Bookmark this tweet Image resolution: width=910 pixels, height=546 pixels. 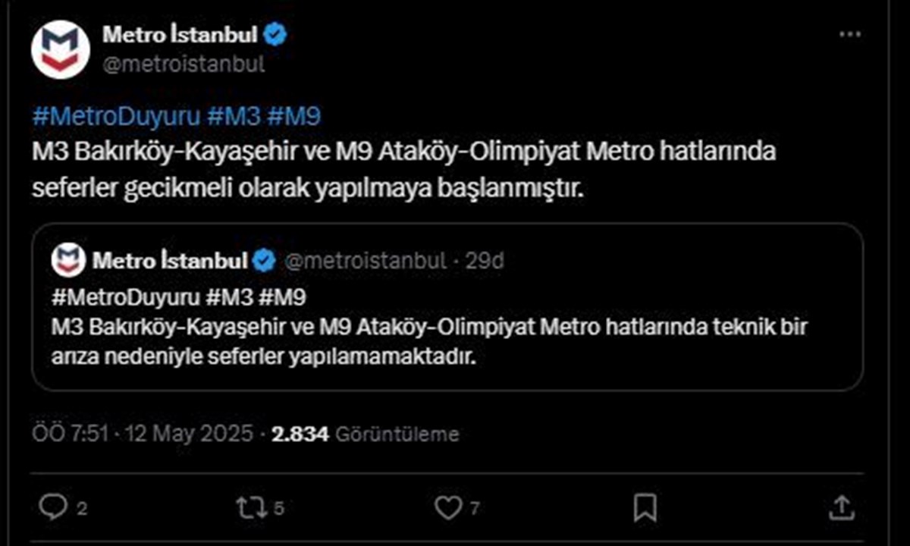tap(645, 507)
